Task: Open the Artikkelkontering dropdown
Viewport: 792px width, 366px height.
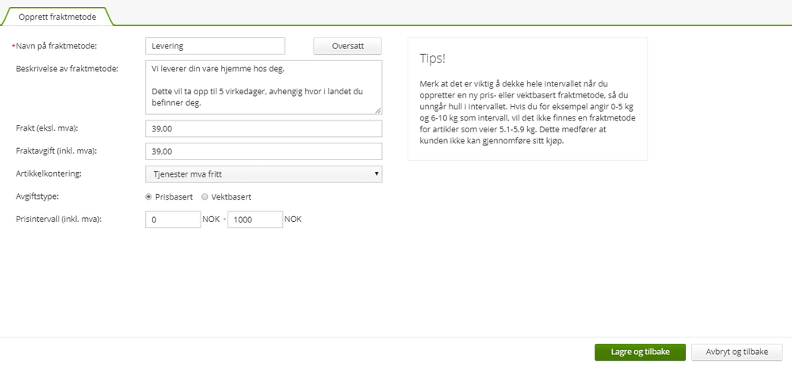Action: pos(263,174)
